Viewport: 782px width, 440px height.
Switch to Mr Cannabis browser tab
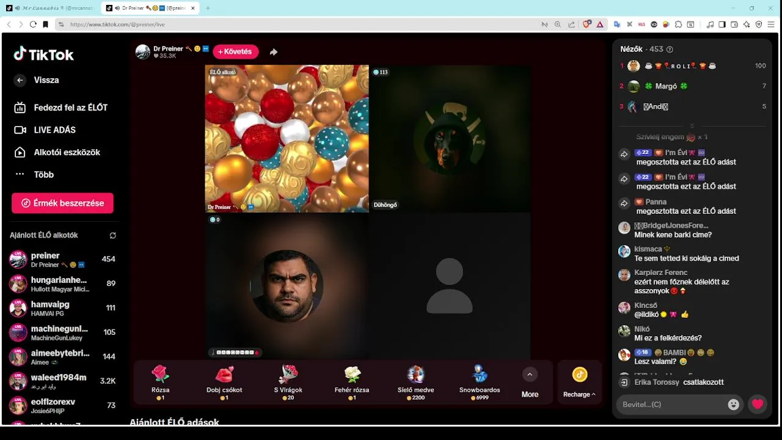pyautogui.click(x=50, y=9)
